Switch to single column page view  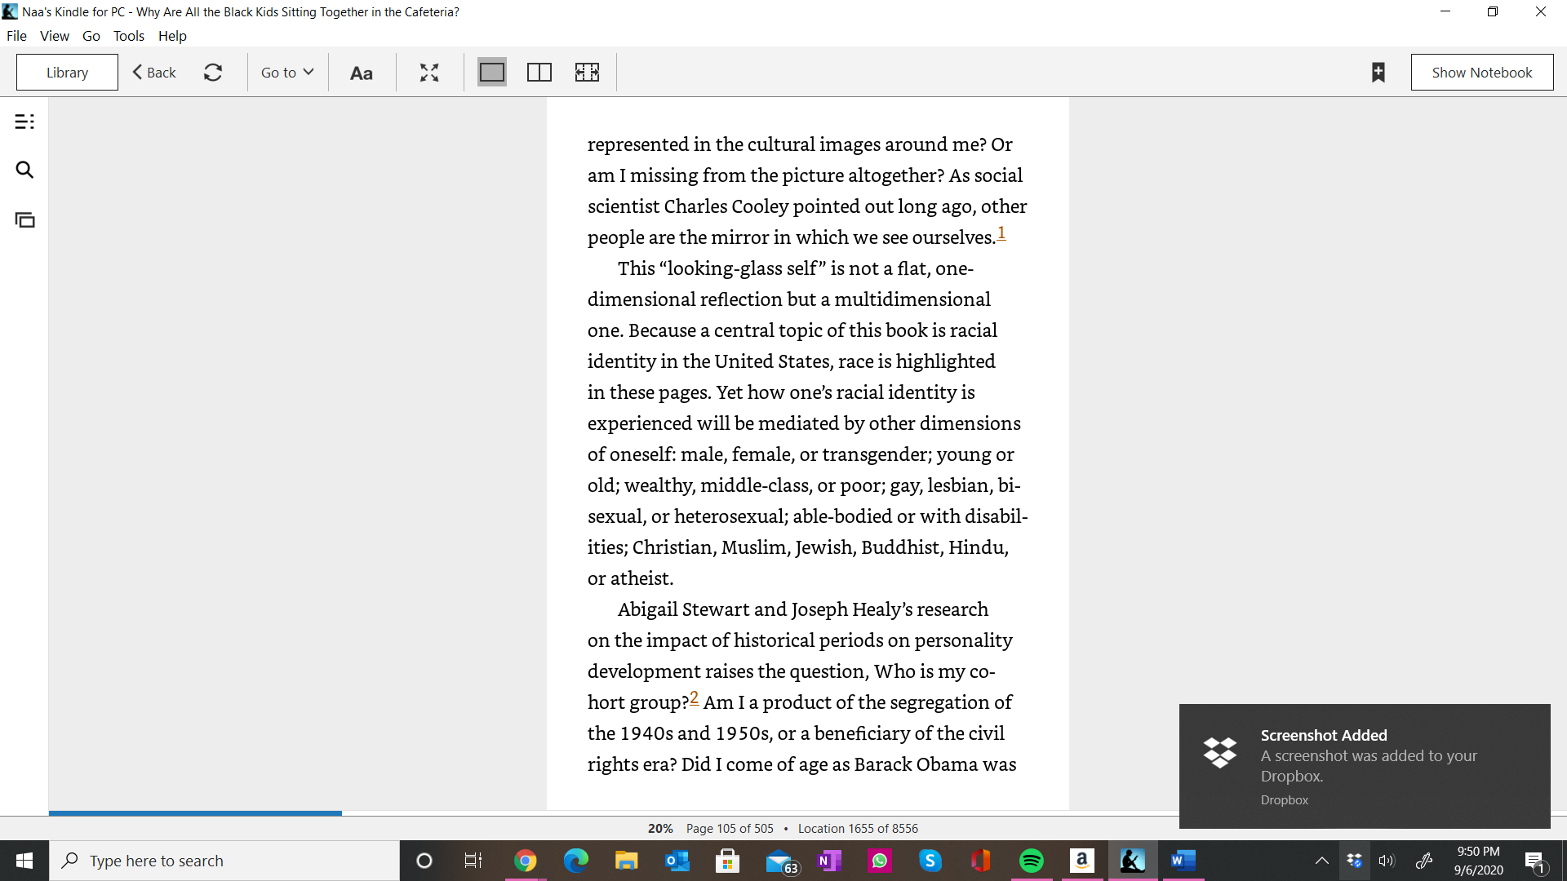click(x=492, y=73)
